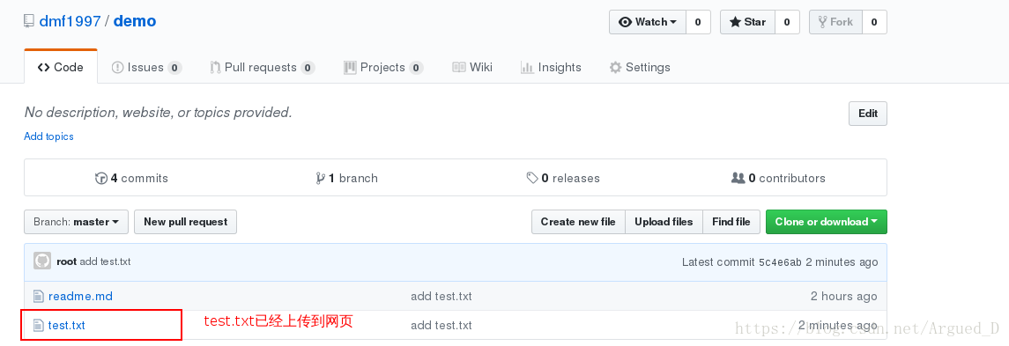Open the readme.md file

pos(80,297)
